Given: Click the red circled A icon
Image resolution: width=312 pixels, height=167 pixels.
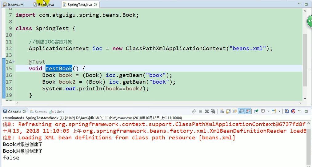Looking at the screenshot, I should point(293,111).
